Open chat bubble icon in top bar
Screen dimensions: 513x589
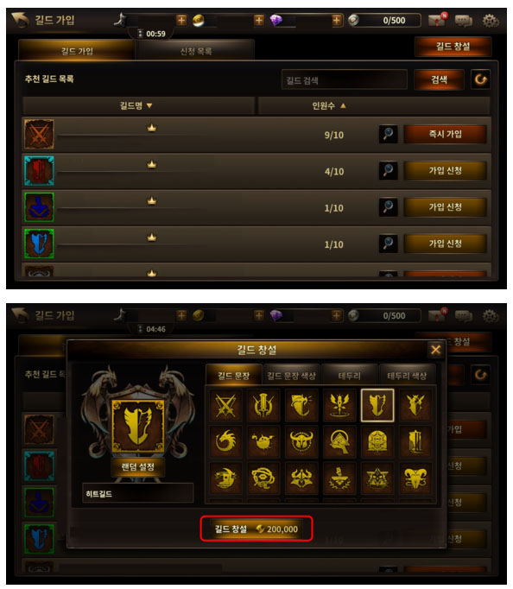point(464,21)
